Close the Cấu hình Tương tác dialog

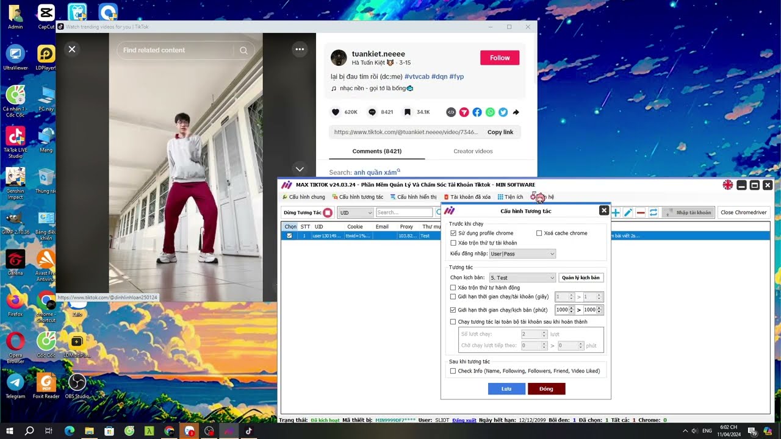pyautogui.click(x=604, y=210)
